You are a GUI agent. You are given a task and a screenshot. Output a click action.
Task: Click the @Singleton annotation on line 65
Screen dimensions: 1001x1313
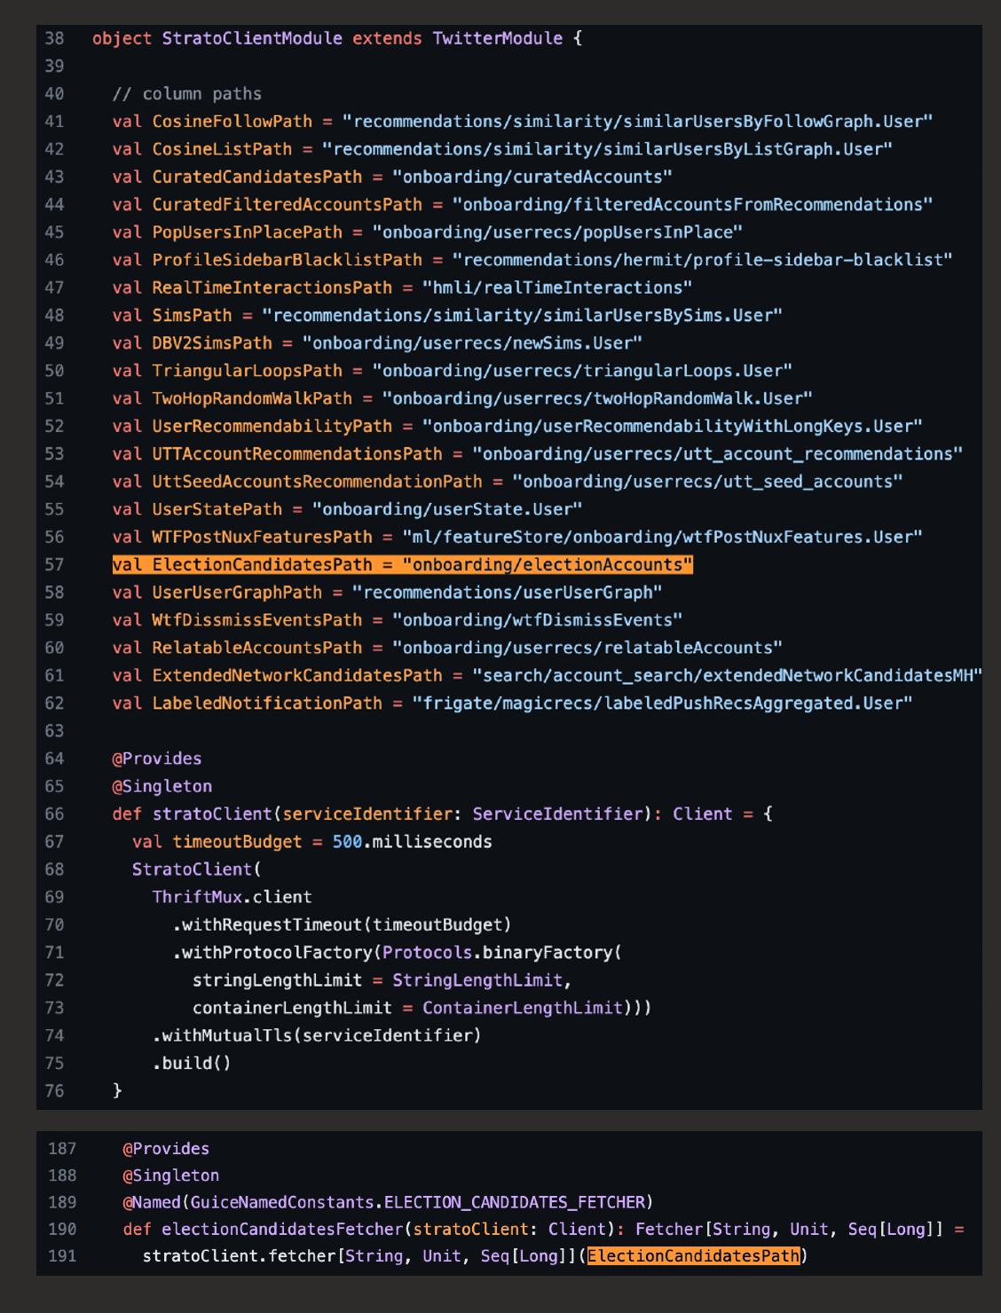coord(162,786)
